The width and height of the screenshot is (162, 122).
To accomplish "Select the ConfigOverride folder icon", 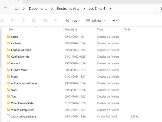I will click(x=8, y=57).
